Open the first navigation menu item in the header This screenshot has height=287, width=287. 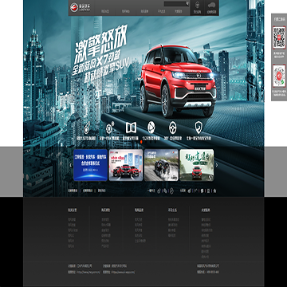coord(105,11)
